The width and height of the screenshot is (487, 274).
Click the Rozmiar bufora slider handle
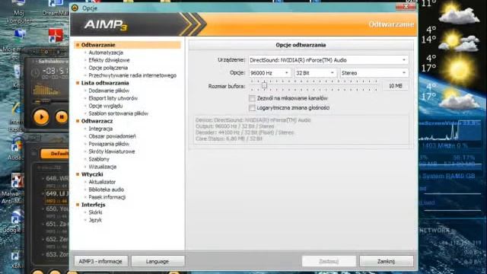click(x=264, y=85)
